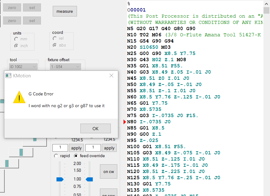This screenshot has width=270, height=196.
Task: Select the rapid override radio button
Action: pos(56,156)
